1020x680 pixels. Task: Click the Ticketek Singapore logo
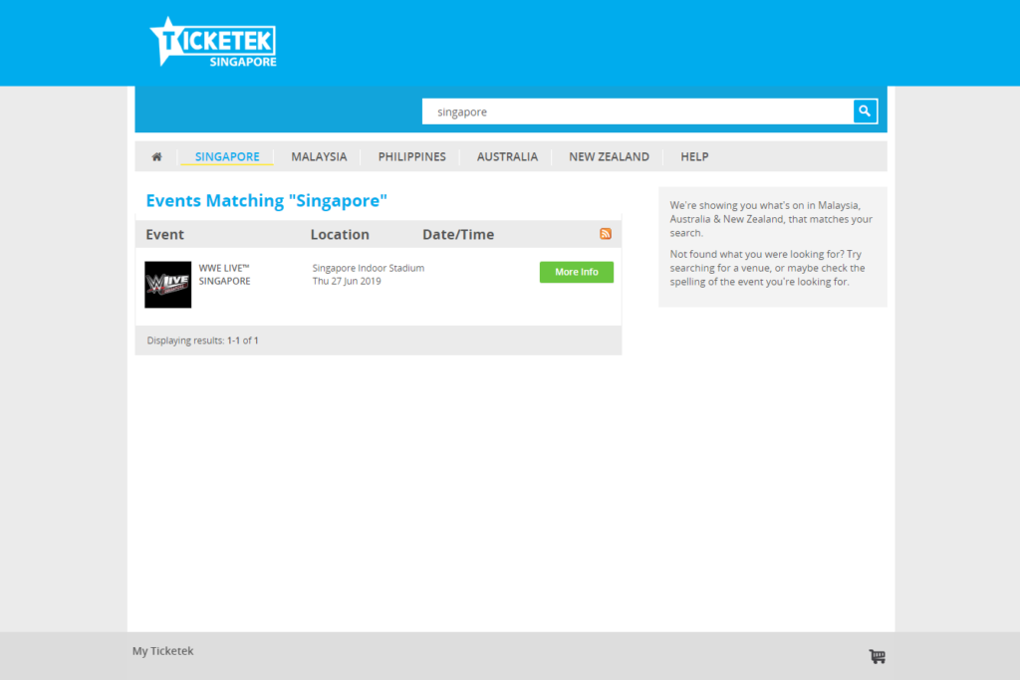tap(213, 42)
